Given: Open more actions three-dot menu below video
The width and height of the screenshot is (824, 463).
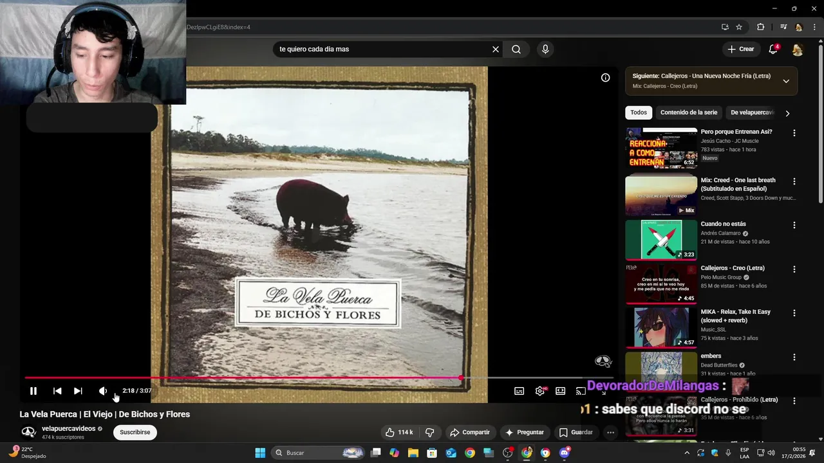Looking at the screenshot, I should pos(610,432).
